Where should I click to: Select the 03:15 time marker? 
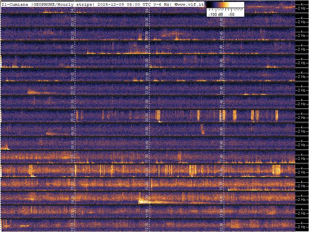pos(73,21)
